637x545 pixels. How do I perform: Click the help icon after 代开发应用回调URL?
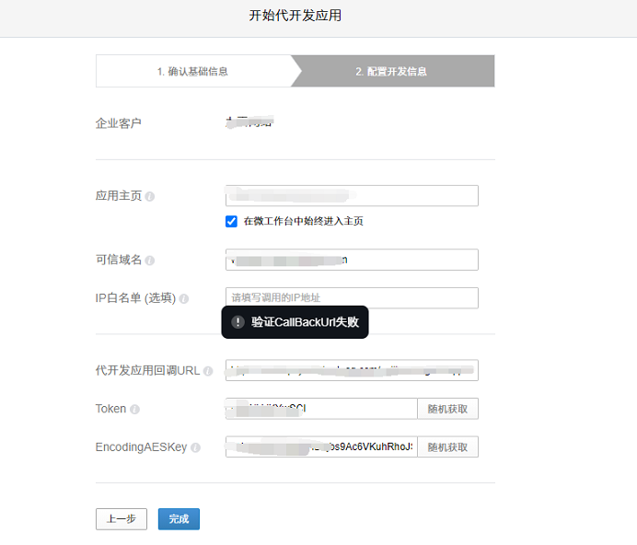[x=208, y=371]
